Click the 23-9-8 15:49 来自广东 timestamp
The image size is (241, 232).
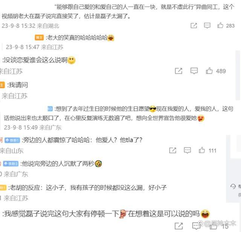33,128
